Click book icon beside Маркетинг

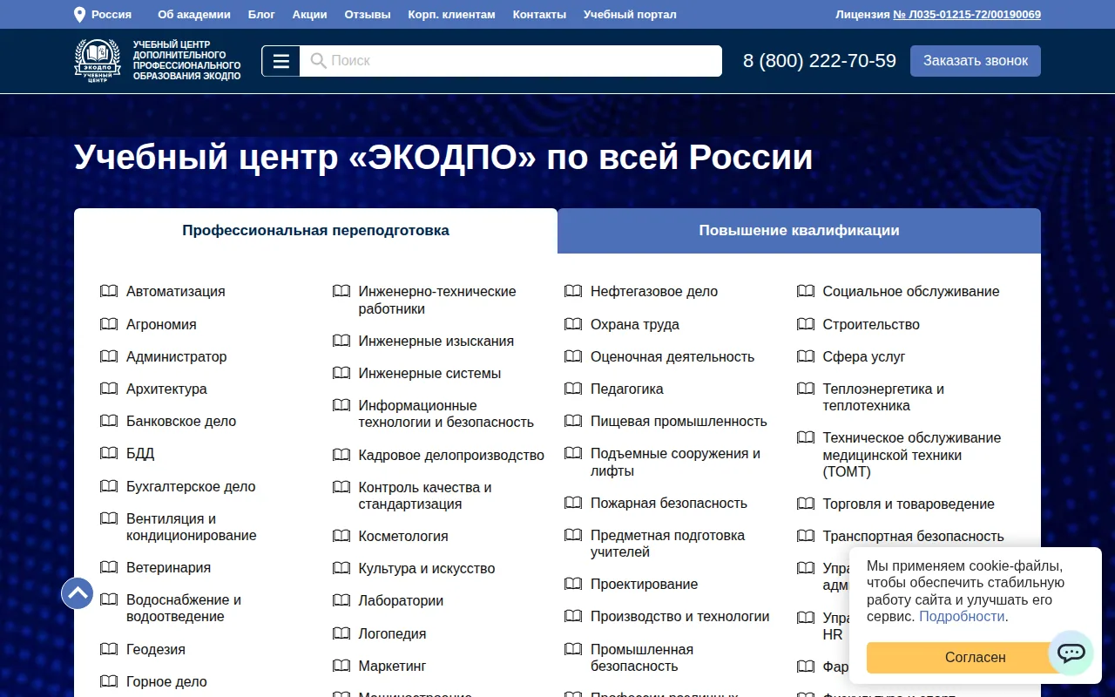pos(341,666)
